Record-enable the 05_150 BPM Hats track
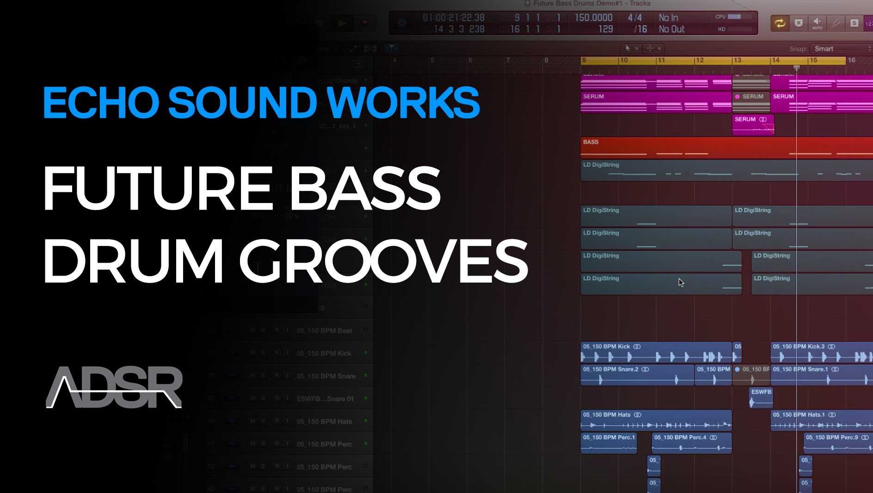This screenshot has width=873, height=493. [x=277, y=421]
